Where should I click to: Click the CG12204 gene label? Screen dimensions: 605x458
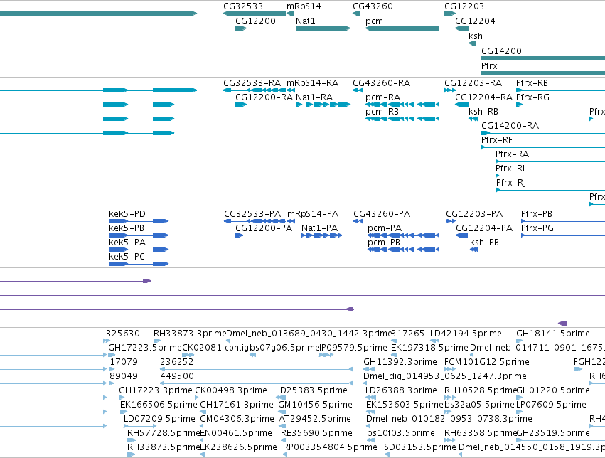[475, 21]
